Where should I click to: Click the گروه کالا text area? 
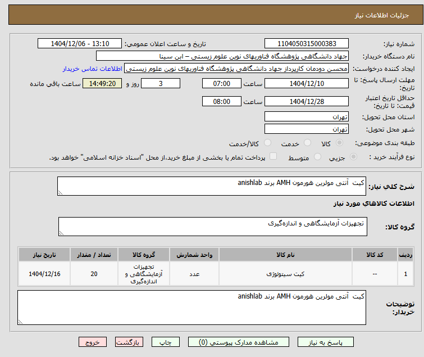[213, 227]
